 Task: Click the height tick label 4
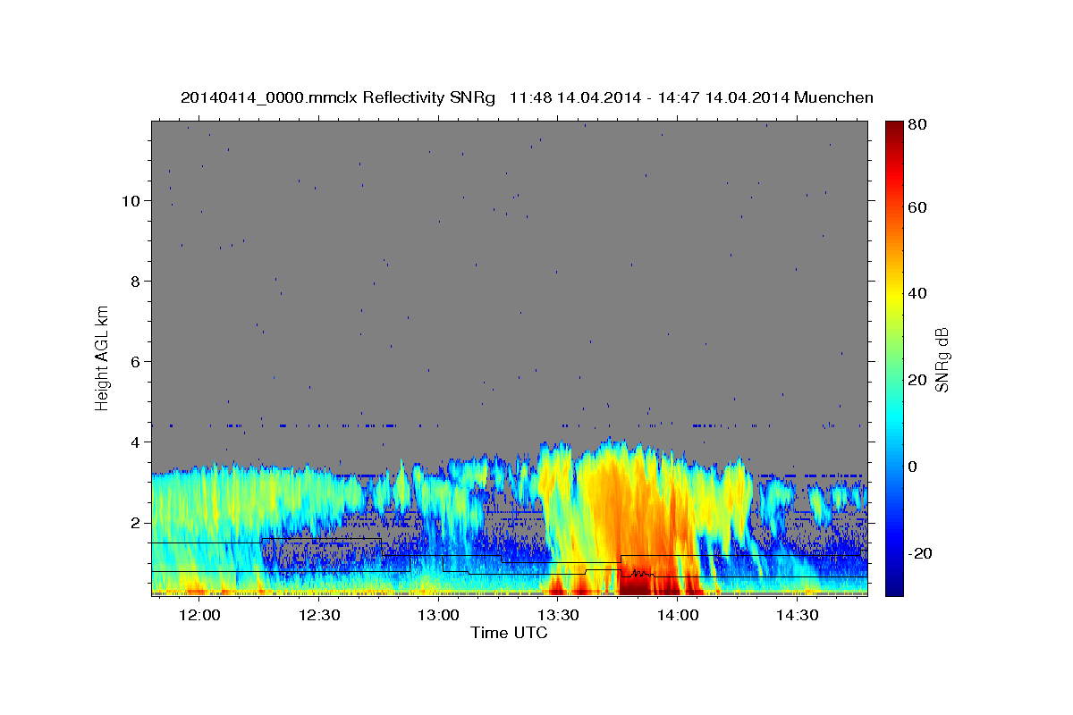[135, 442]
